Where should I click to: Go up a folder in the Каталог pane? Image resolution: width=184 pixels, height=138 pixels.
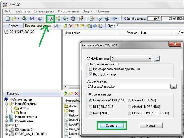(66, 93)
